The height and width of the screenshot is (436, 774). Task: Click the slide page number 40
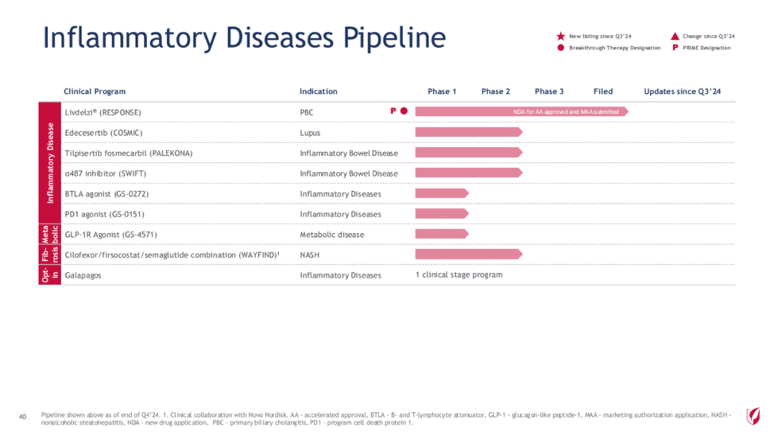pos(22,416)
